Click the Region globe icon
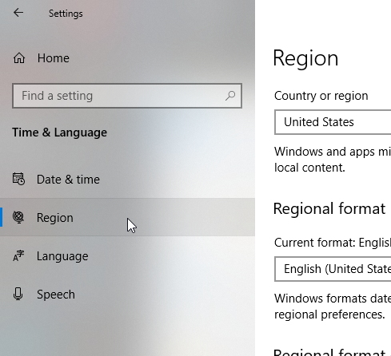Screen dimensions: 391x356 coord(18,217)
